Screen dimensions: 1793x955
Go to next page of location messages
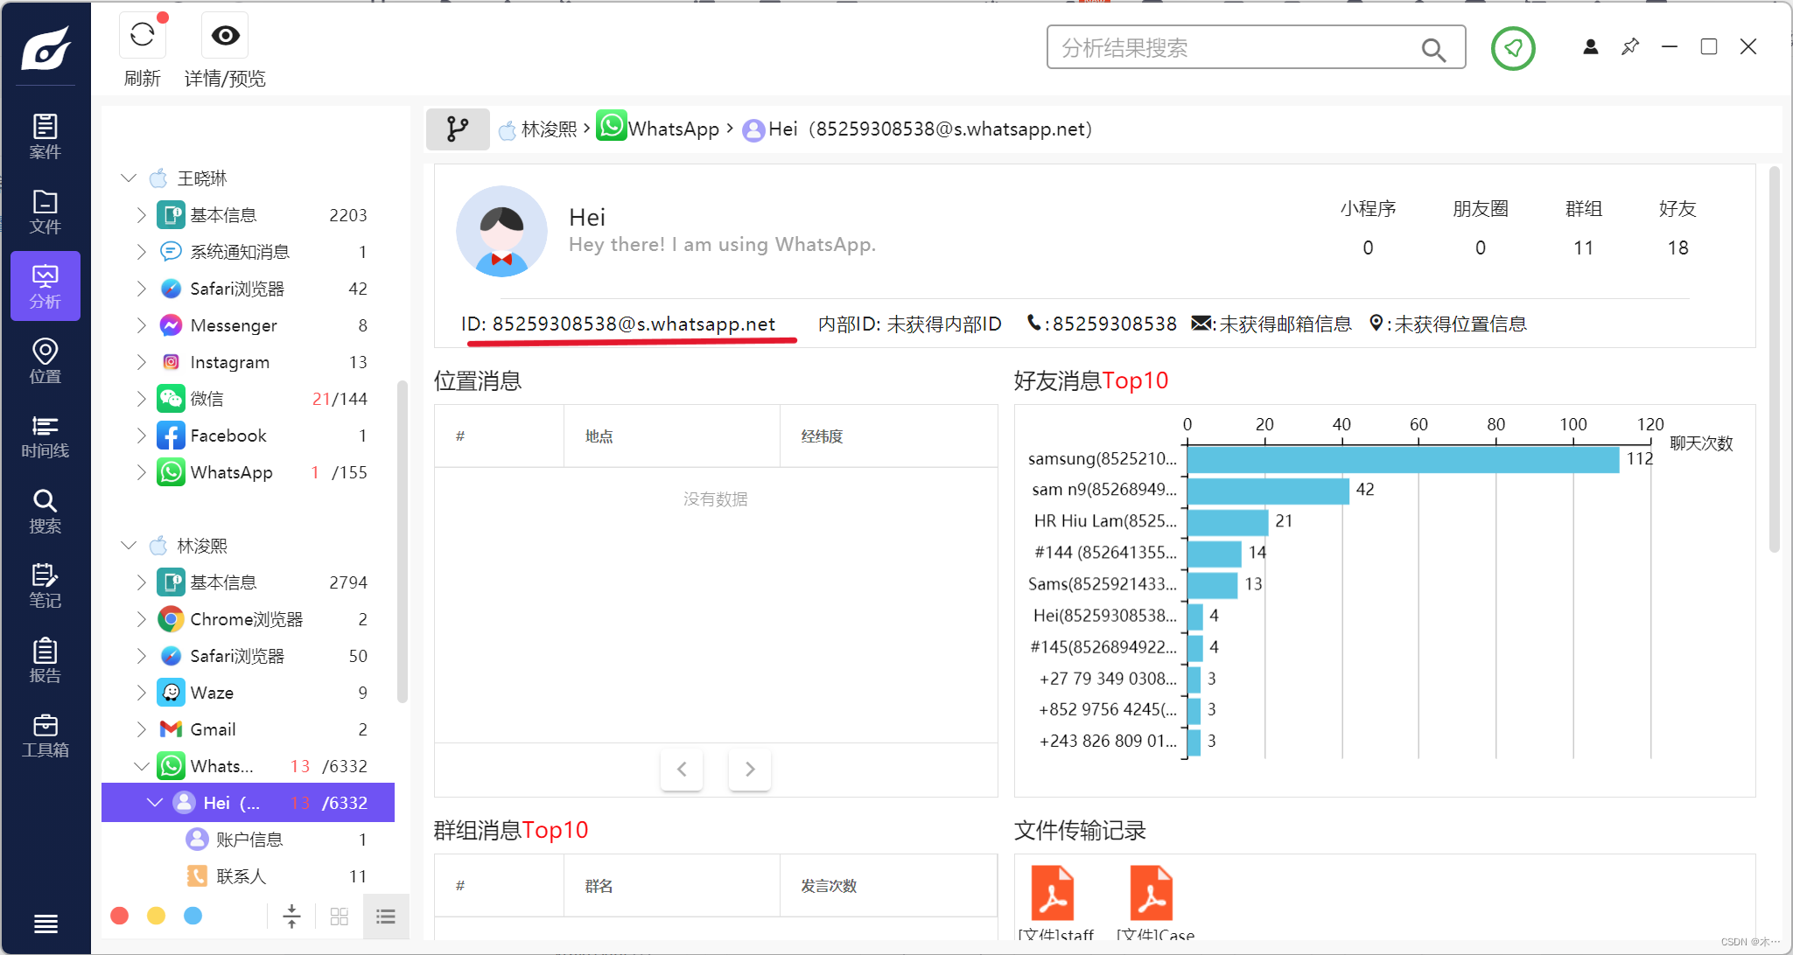point(749,769)
